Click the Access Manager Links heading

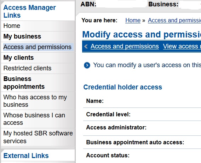coord(30,11)
